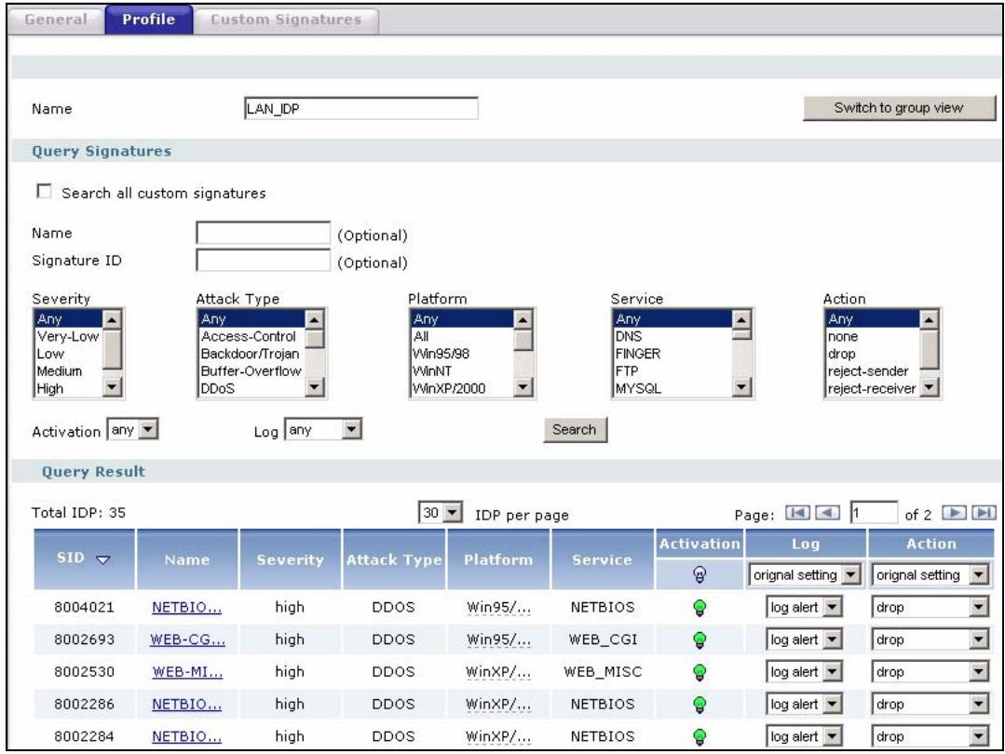Open drop action dropdown for SID 8004021
Screen dimensions: 1005x754
(930, 607)
